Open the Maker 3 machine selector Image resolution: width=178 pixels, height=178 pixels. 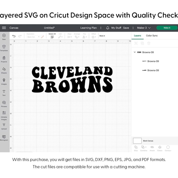point(144,28)
